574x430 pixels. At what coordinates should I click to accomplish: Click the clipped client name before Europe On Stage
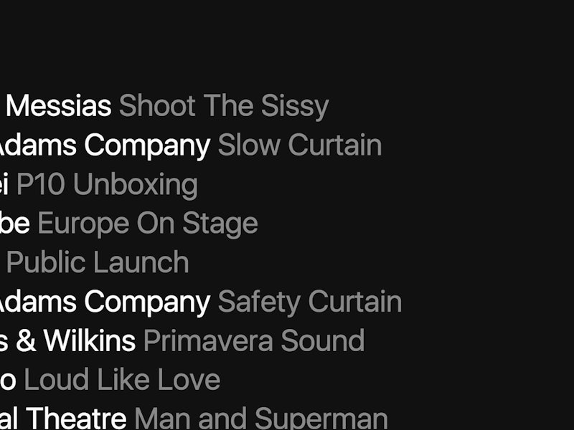(x=14, y=224)
